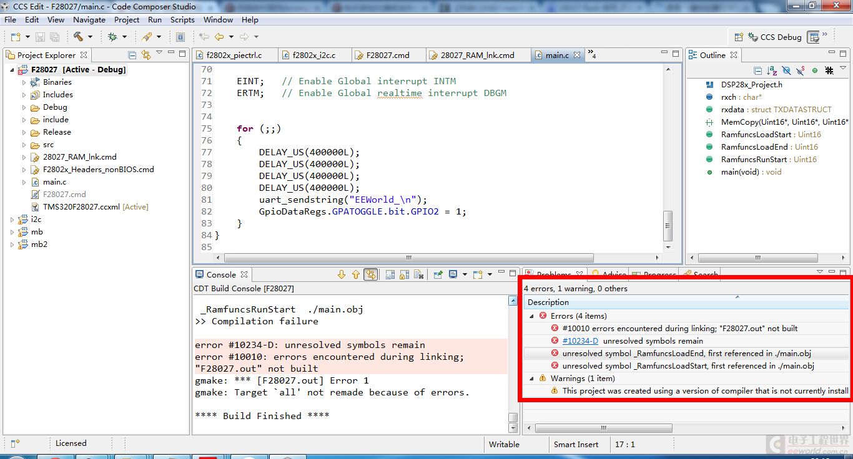Click the editor horizontal scrollbar

click(x=408, y=258)
